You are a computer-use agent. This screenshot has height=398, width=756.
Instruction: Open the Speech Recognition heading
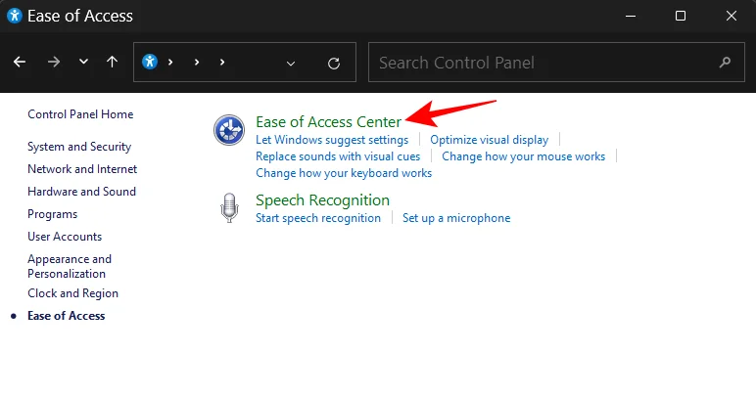click(x=322, y=200)
